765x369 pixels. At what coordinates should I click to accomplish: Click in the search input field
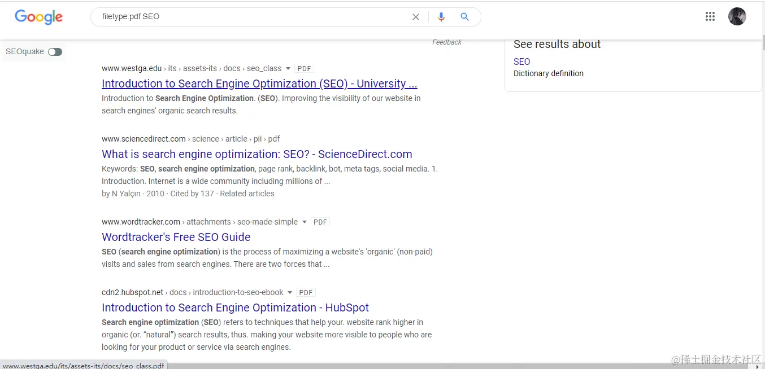[254, 17]
